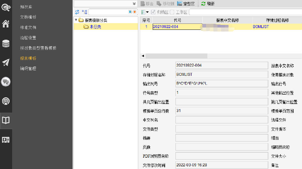Click the tree search input box
The image size is (302, 169).
click(108, 12)
